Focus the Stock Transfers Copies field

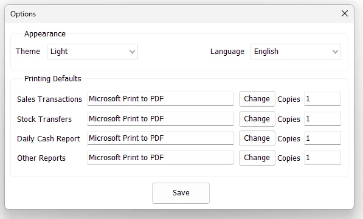tap(322, 118)
